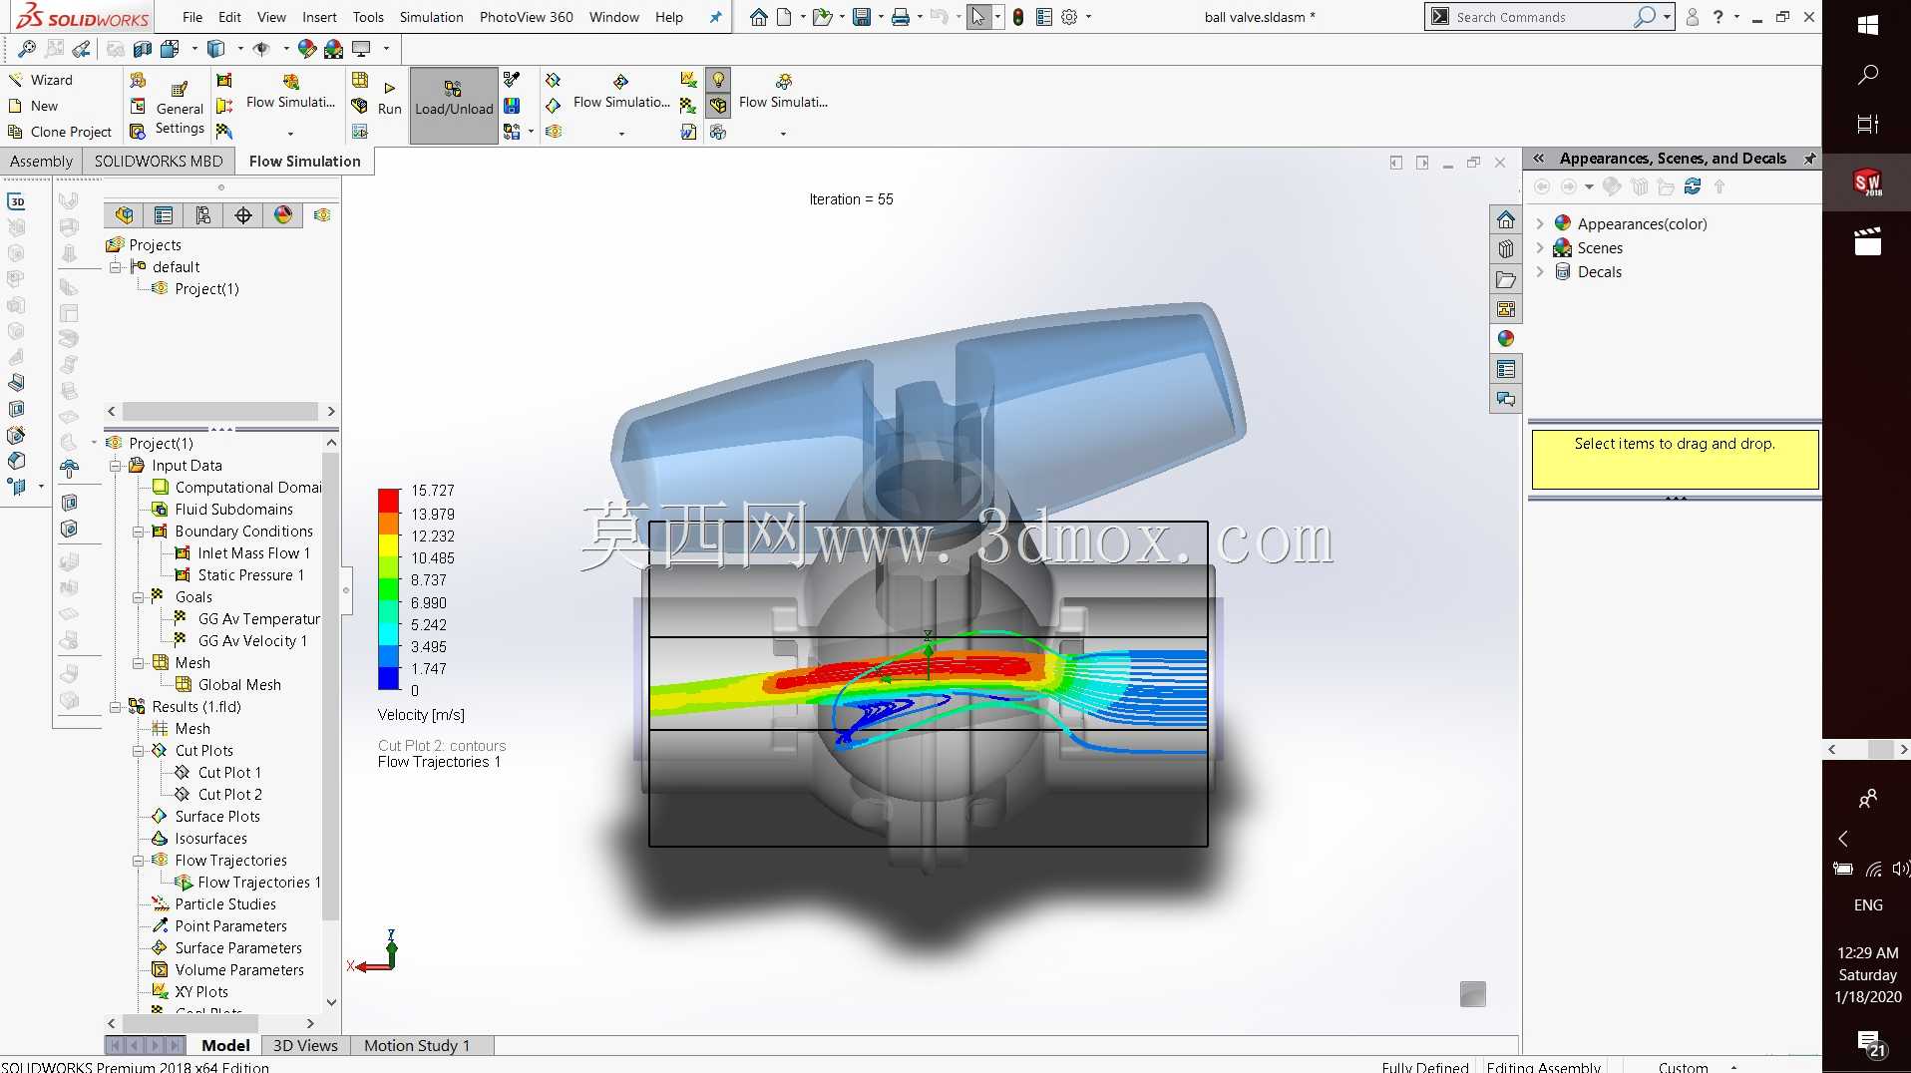Screen dimensions: 1911x1073
Task: Click the red 15.727 color legend swatch
Action: tap(389, 499)
